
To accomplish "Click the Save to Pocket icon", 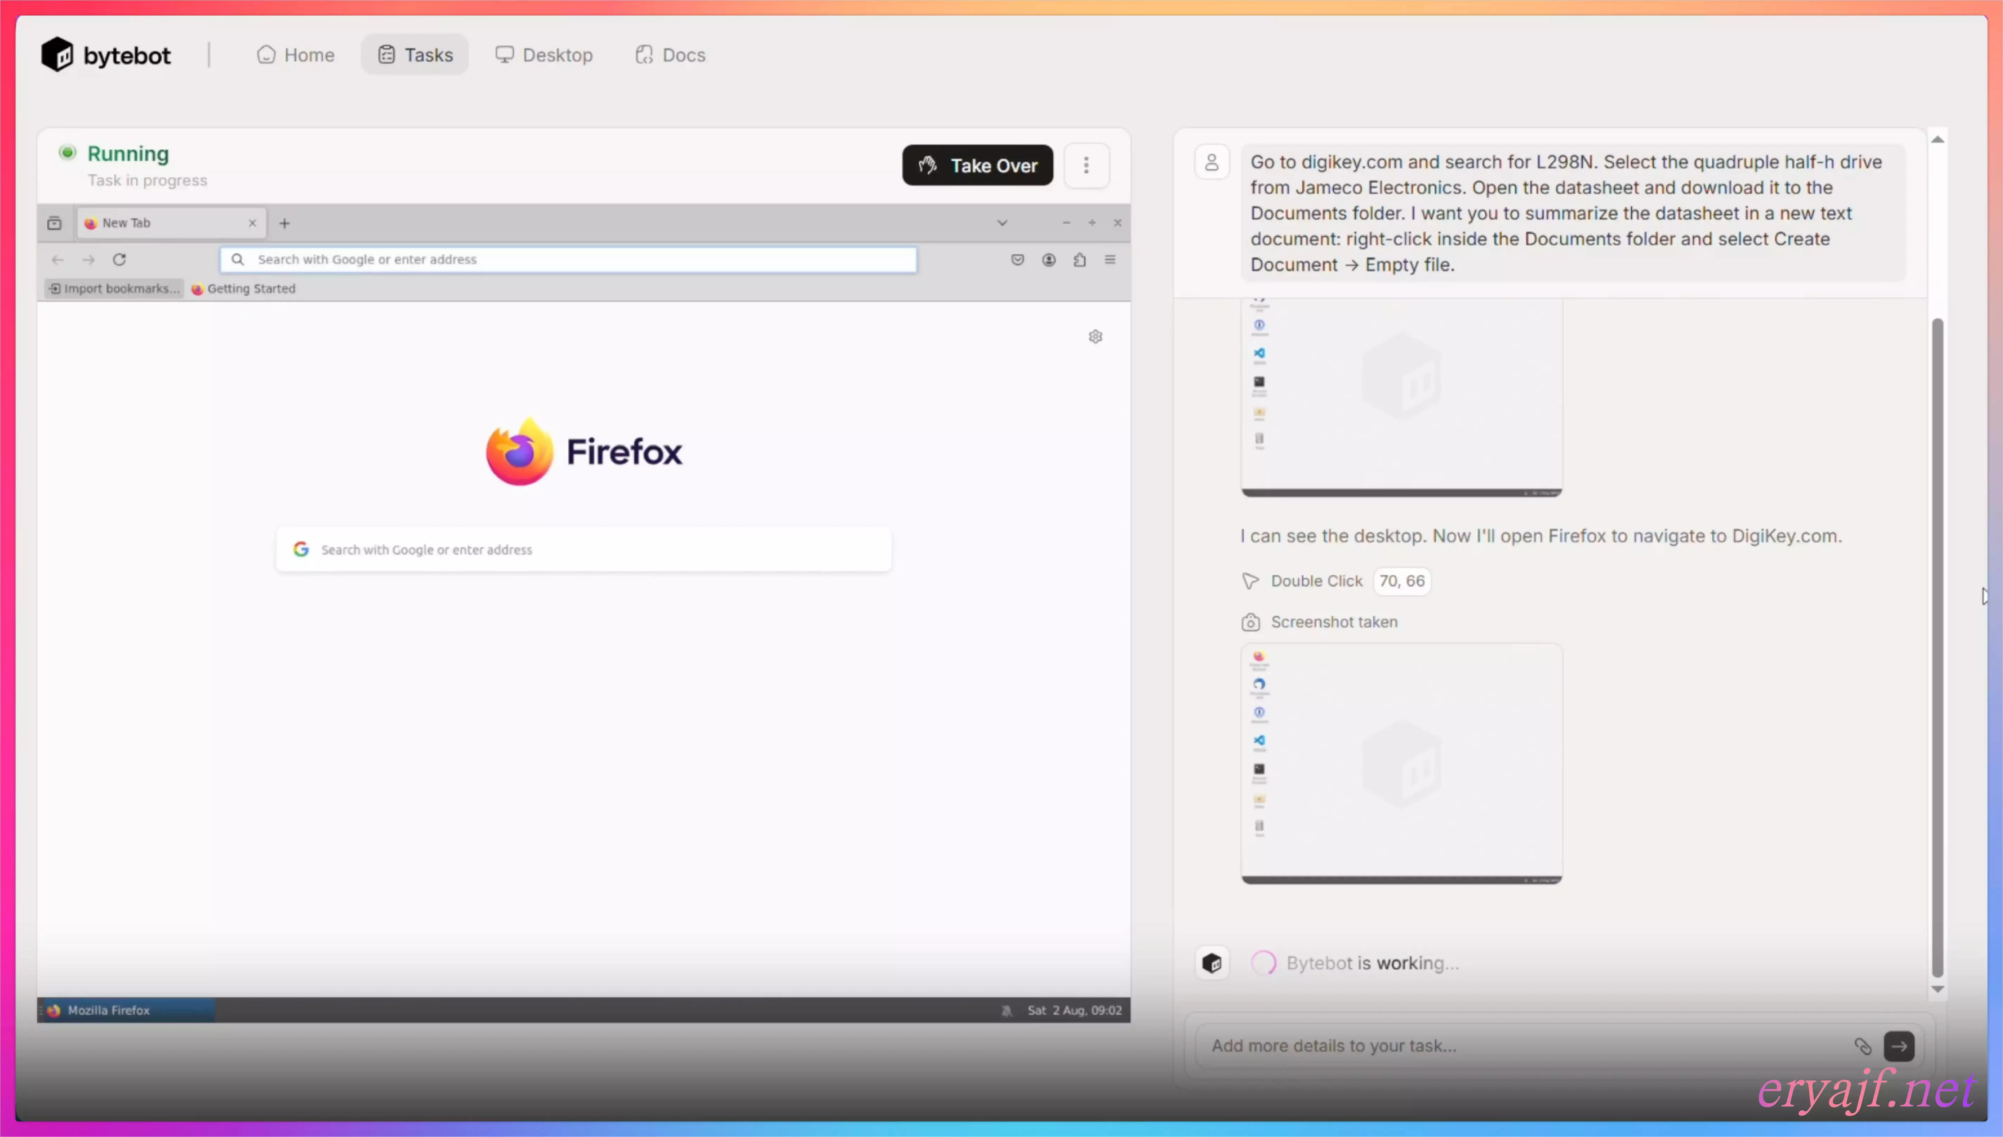I will click(1018, 259).
